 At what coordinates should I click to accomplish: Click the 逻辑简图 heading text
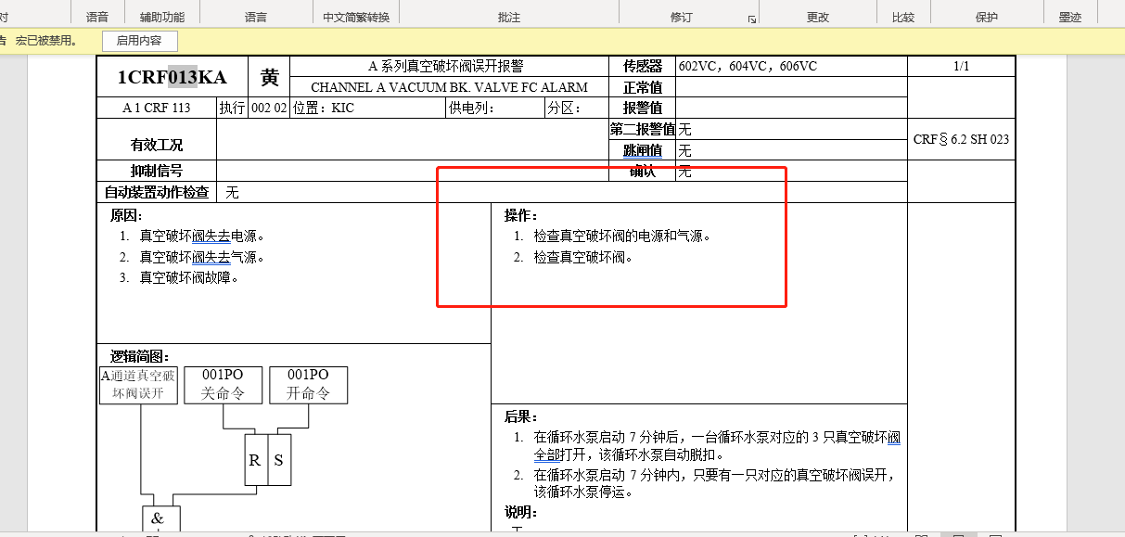[x=139, y=356]
